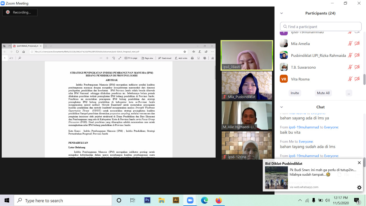Open the participants more options (...) button

[x=348, y=93]
